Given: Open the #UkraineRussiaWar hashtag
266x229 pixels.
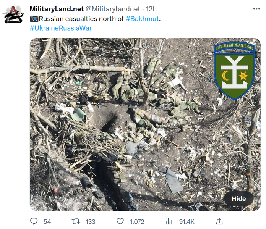Looking at the screenshot, I should (61, 28).
